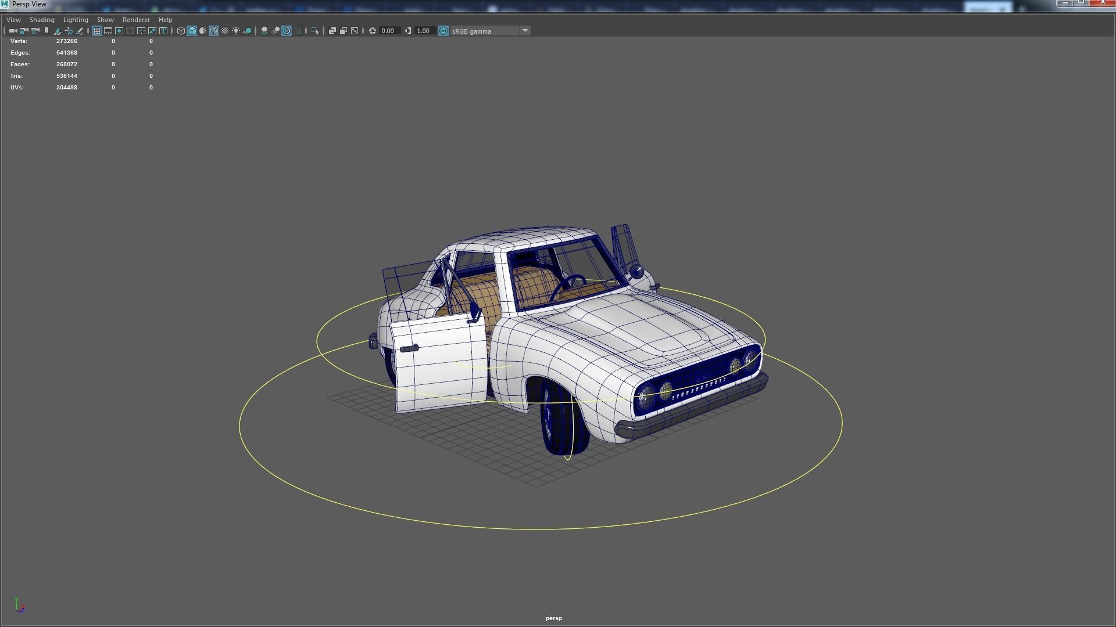Click the gamma value field 1.00
Image resolution: width=1116 pixels, height=627 pixels.
point(425,31)
